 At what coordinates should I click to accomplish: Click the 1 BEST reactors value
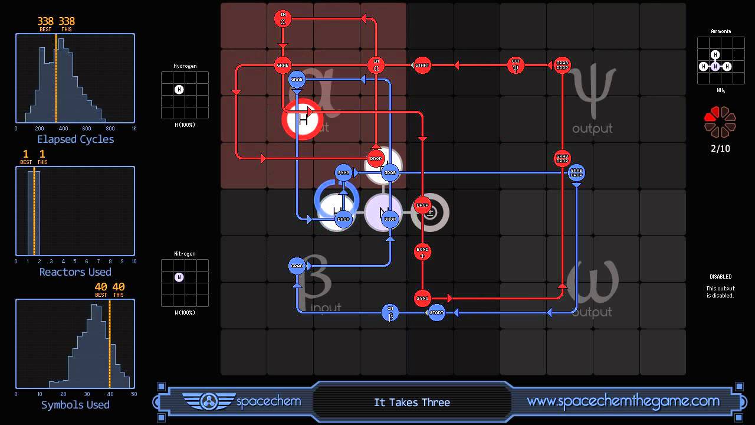[25, 155]
